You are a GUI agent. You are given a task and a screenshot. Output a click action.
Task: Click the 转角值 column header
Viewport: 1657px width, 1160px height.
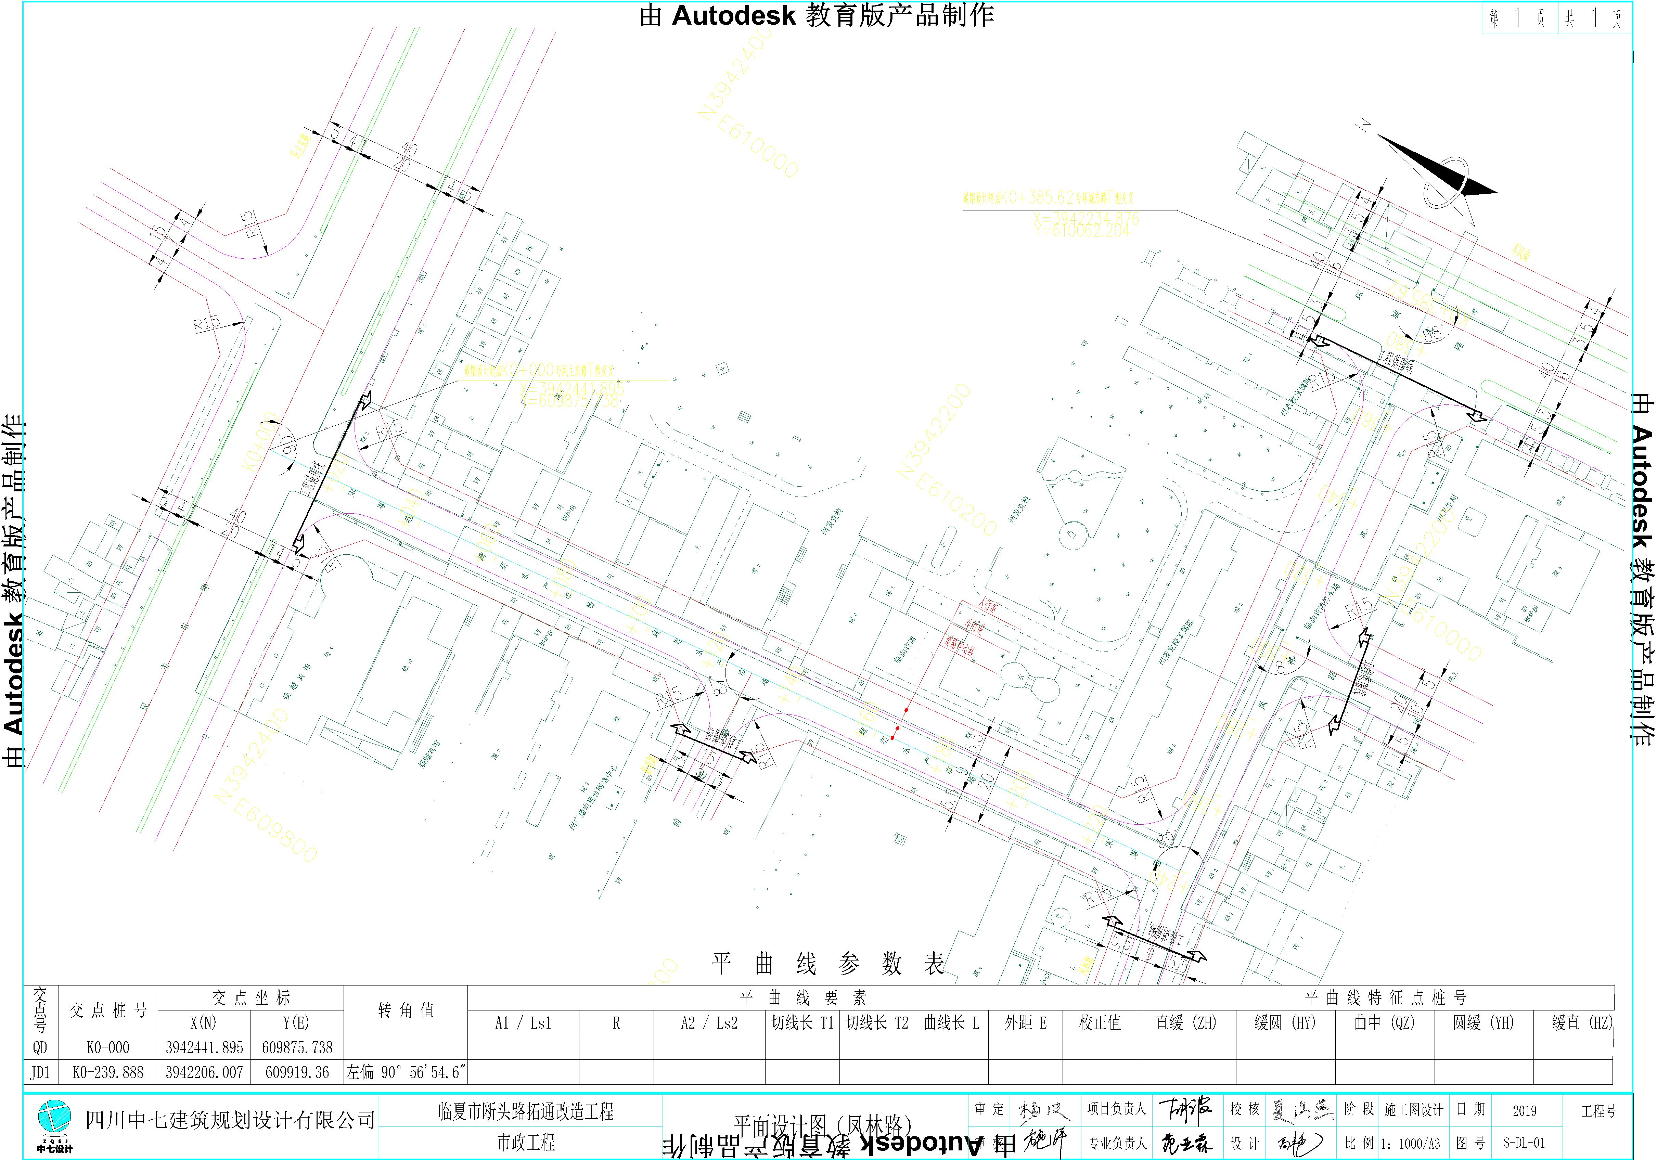(x=406, y=1010)
